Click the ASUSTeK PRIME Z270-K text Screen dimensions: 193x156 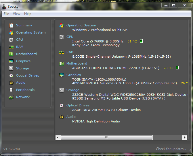[x=116, y=68]
